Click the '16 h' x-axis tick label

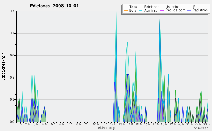click(x=147, y=124)
